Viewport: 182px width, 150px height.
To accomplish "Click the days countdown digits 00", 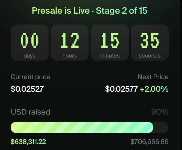I will point(30,40).
